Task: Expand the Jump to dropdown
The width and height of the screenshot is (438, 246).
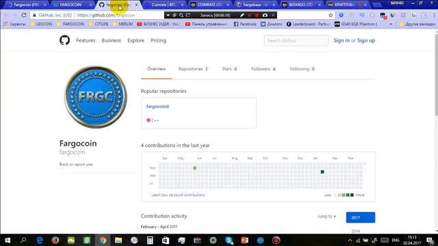Action: tap(326, 217)
